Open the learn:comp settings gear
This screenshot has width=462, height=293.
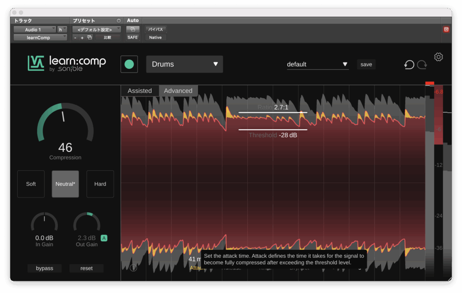point(438,57)
